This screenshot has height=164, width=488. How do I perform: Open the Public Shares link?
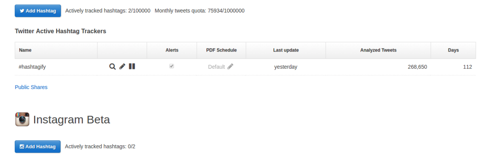coord(31,87)
